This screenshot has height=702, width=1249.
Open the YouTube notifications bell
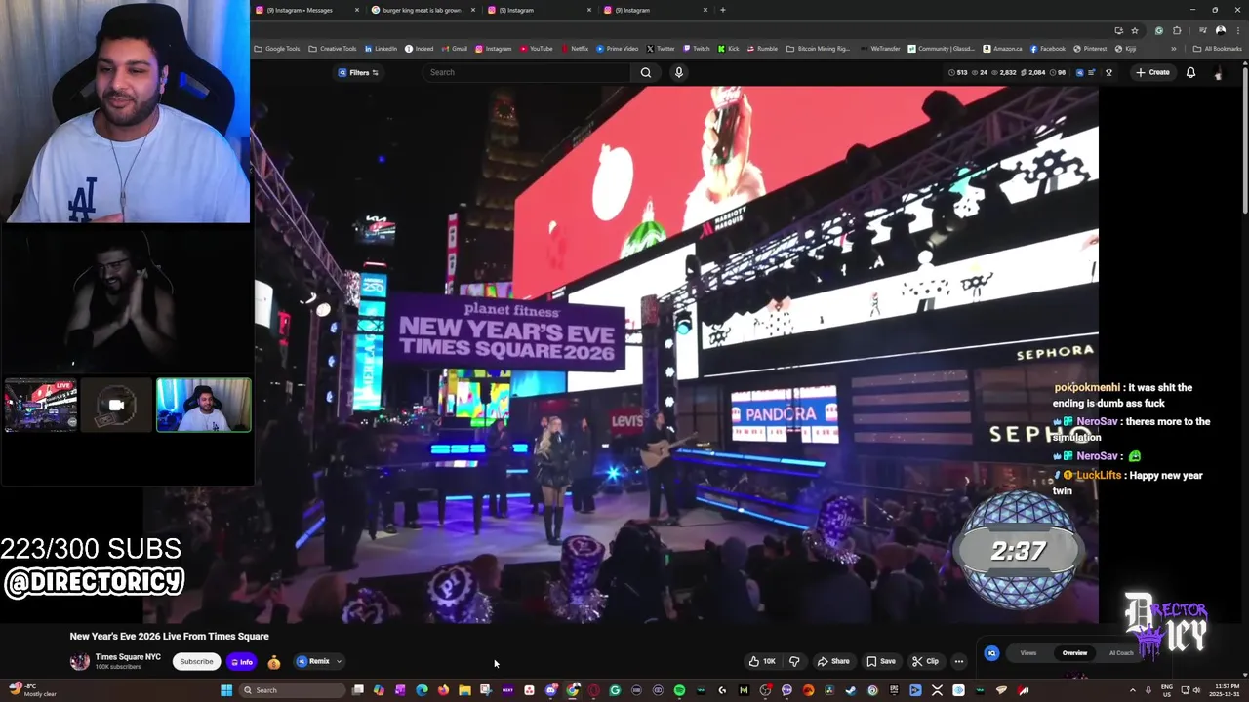point(1190,72)
